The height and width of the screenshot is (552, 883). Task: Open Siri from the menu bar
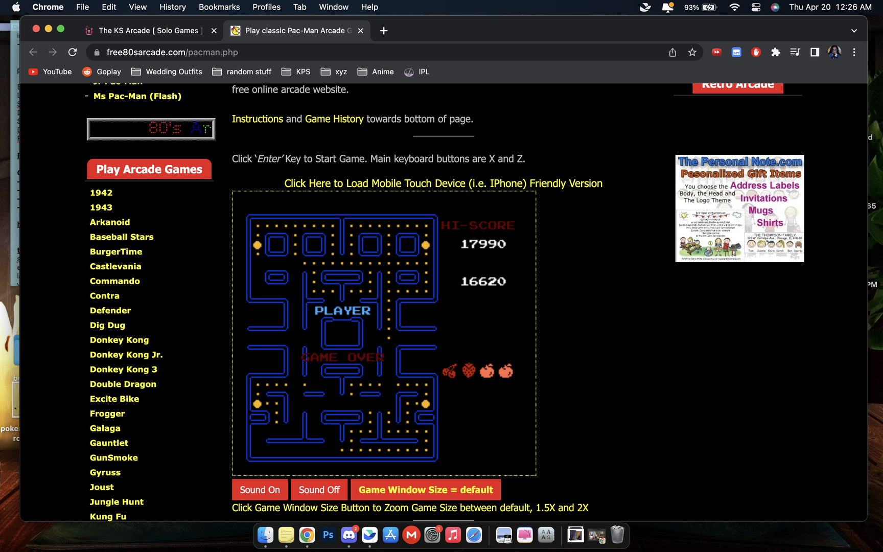pos(775,7)
